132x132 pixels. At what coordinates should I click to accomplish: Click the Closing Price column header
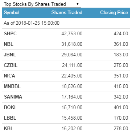pos(114,13)
